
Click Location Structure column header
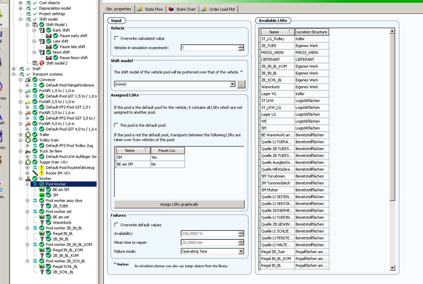[x=311, y=32]
